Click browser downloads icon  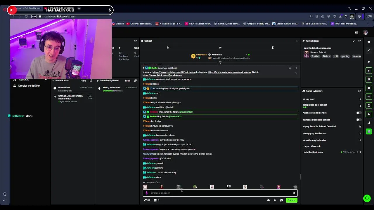pyautogui.click(x=340, y=16)
